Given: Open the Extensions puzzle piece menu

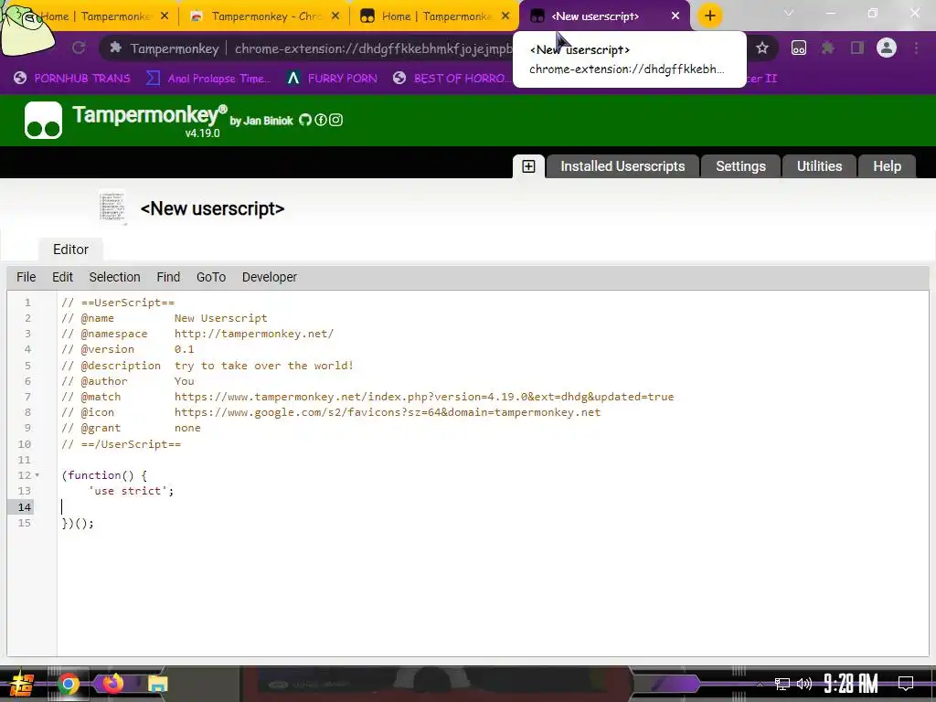Looking at the screenshot, I should (827, 48).
